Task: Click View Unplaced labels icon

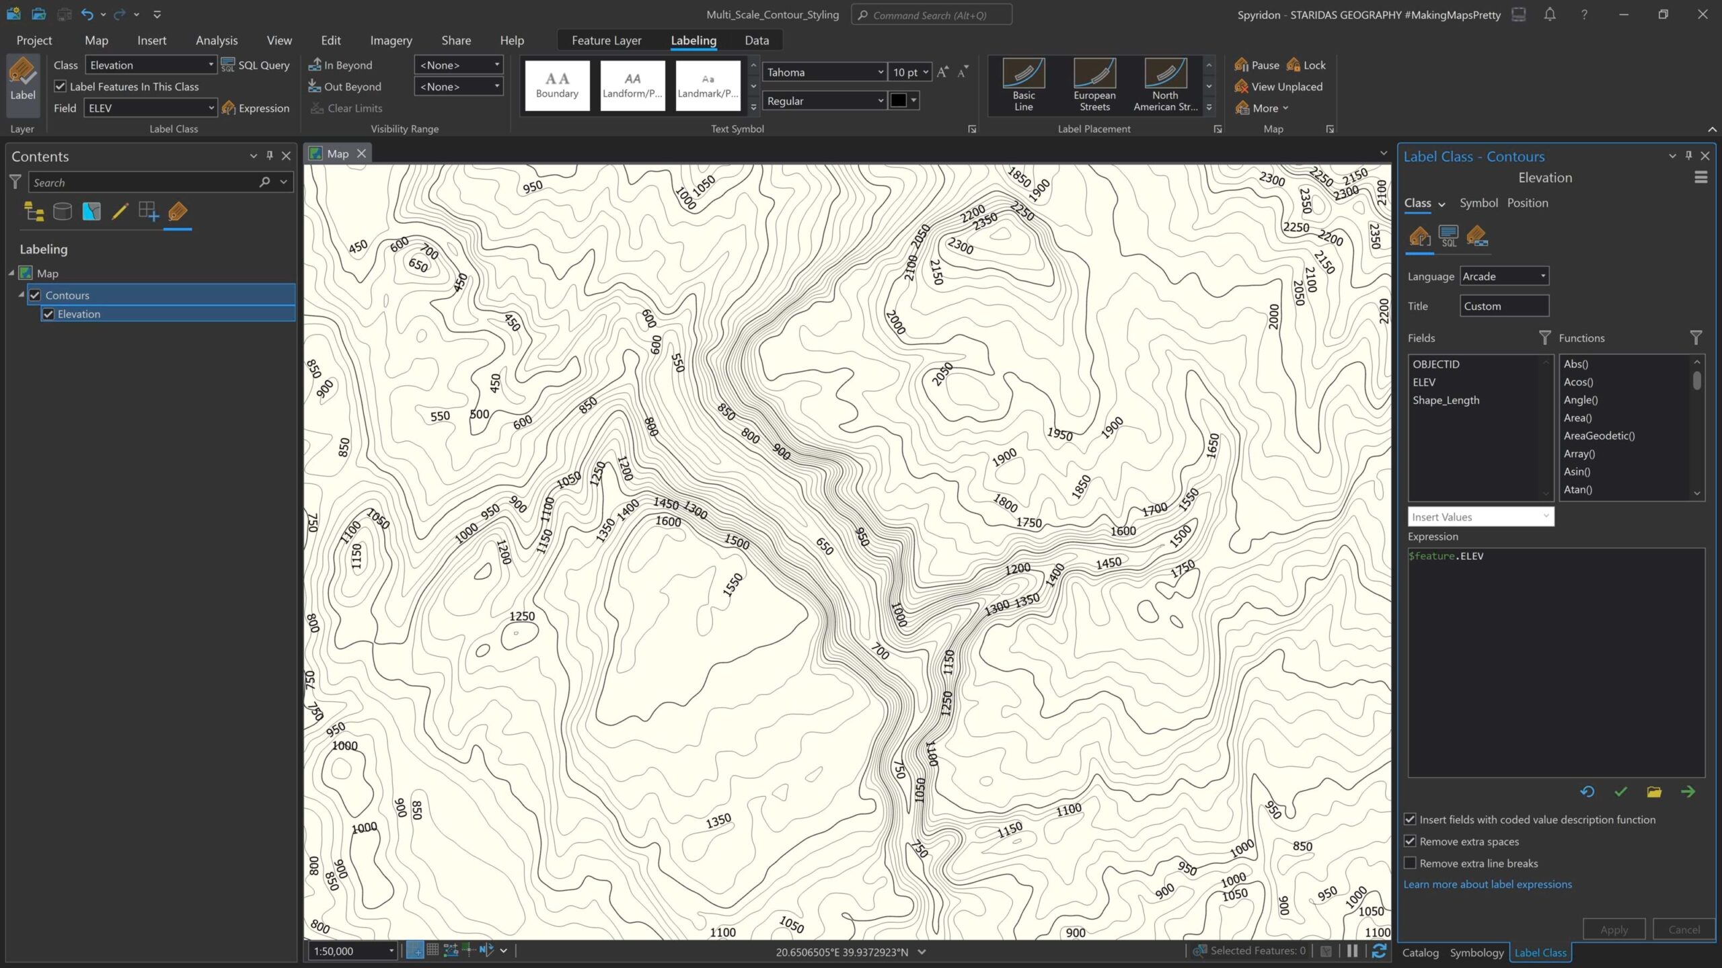Action: [x=1242, y=87]
